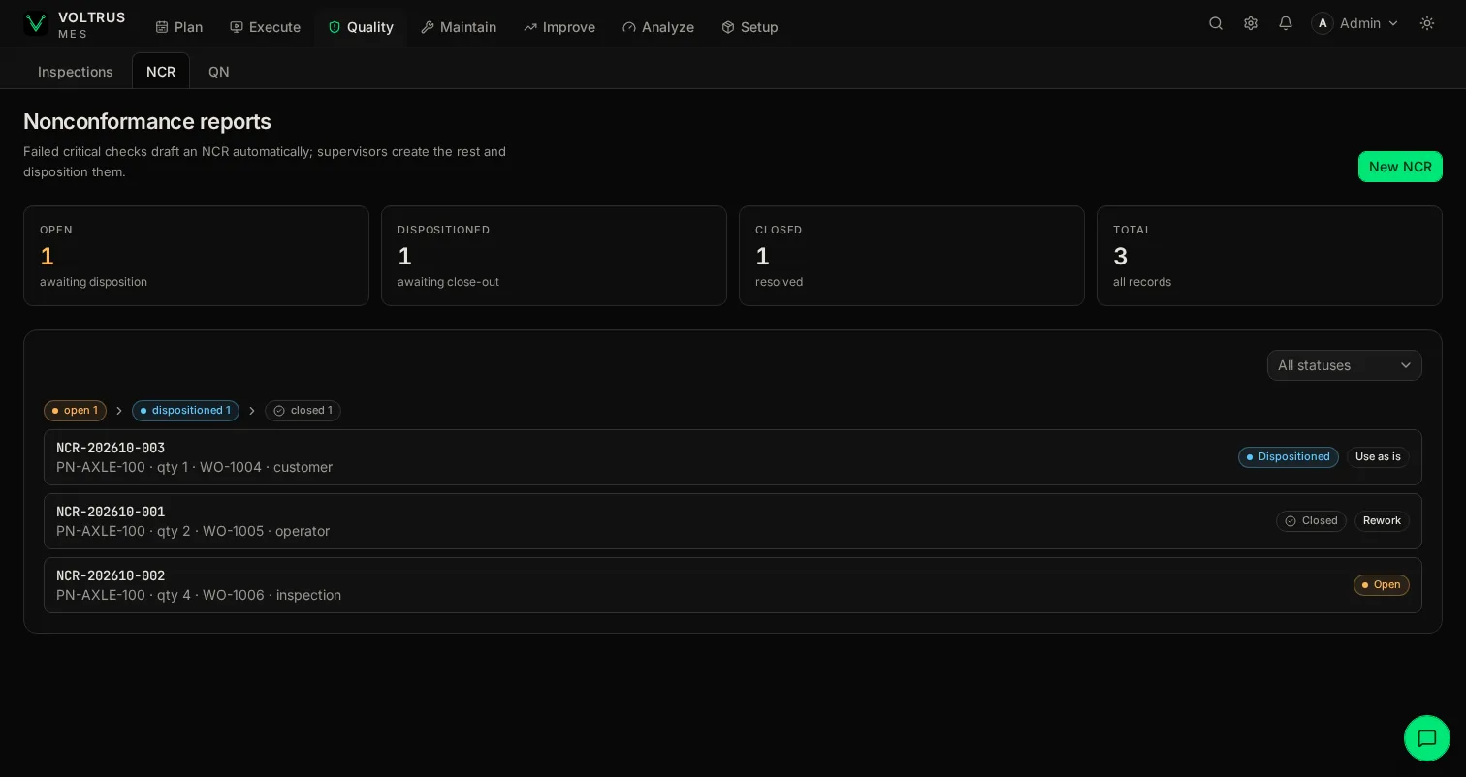Open the search icon in header

[1216, 23]
